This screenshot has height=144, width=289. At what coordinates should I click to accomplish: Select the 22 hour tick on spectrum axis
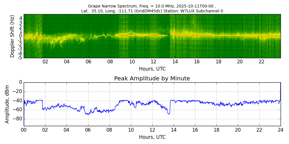tap(262, 62)
